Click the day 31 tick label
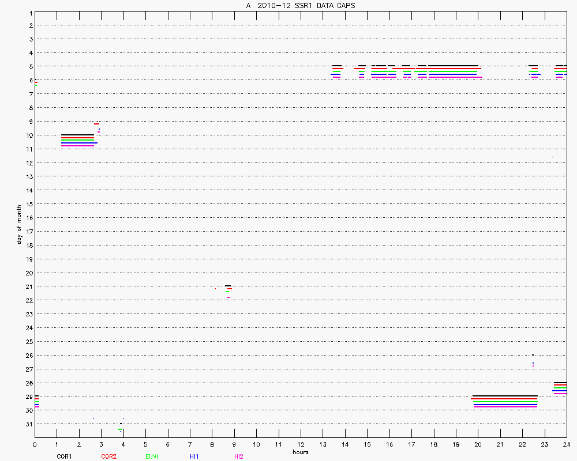 [x=28, y=424]
